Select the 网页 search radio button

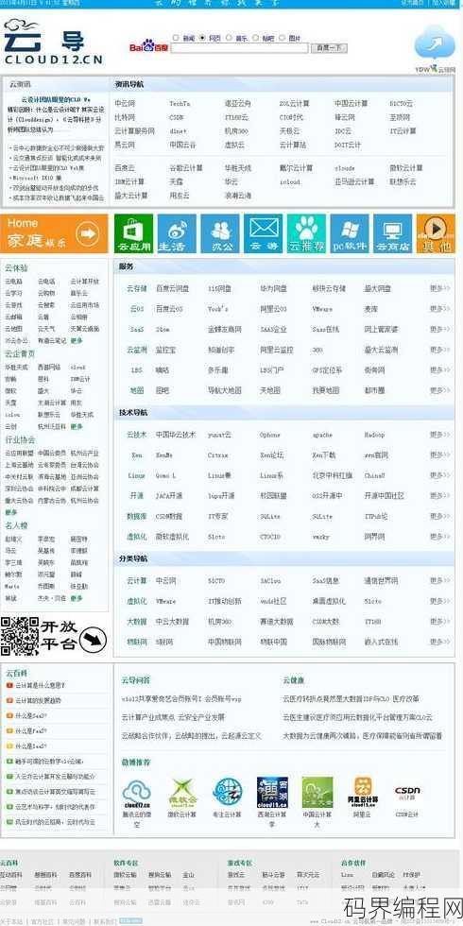click(x=202, y=38)
